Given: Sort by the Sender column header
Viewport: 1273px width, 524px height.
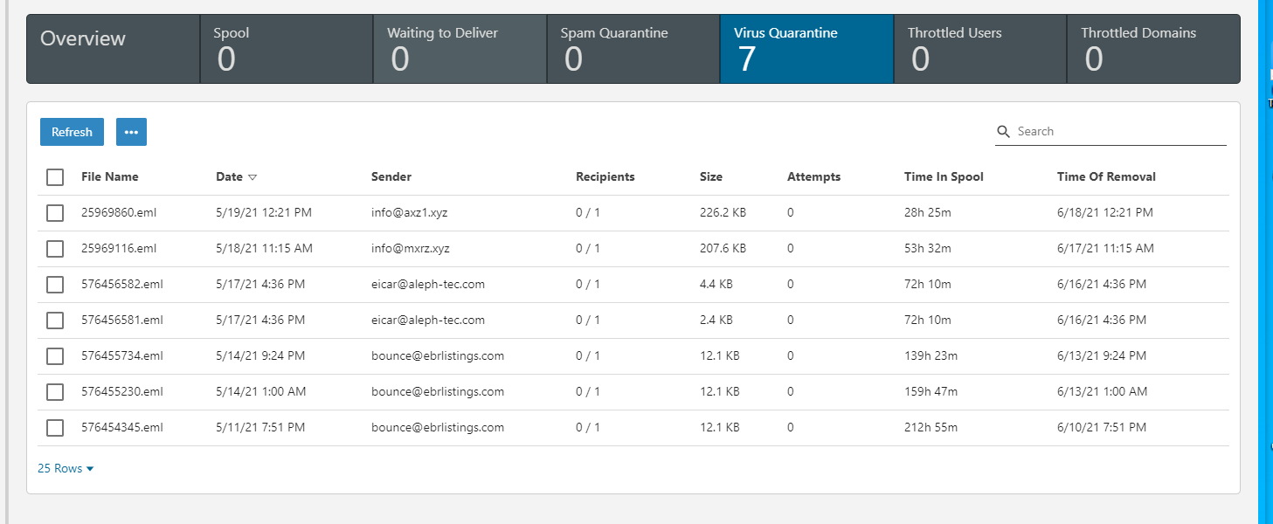Looking at the screenshot, I should click(x=391, y=177).
